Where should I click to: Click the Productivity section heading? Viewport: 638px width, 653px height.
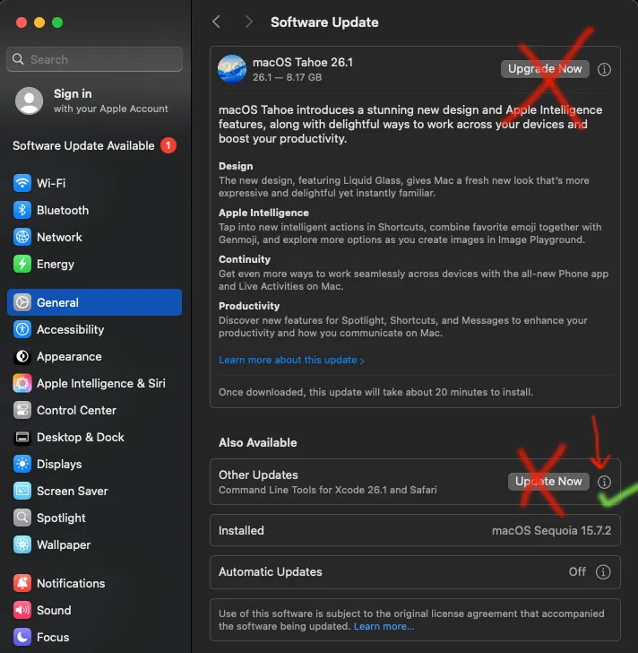(249, 306)
